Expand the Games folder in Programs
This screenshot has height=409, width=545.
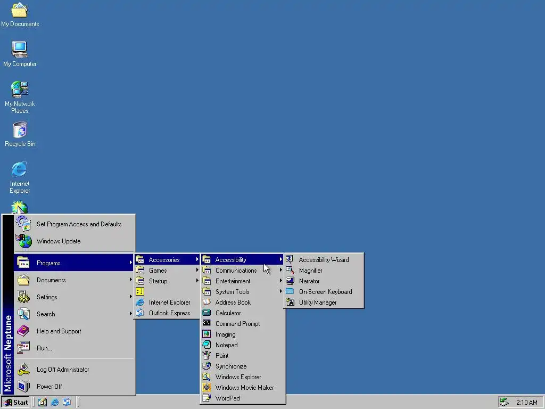pos(167,271)
